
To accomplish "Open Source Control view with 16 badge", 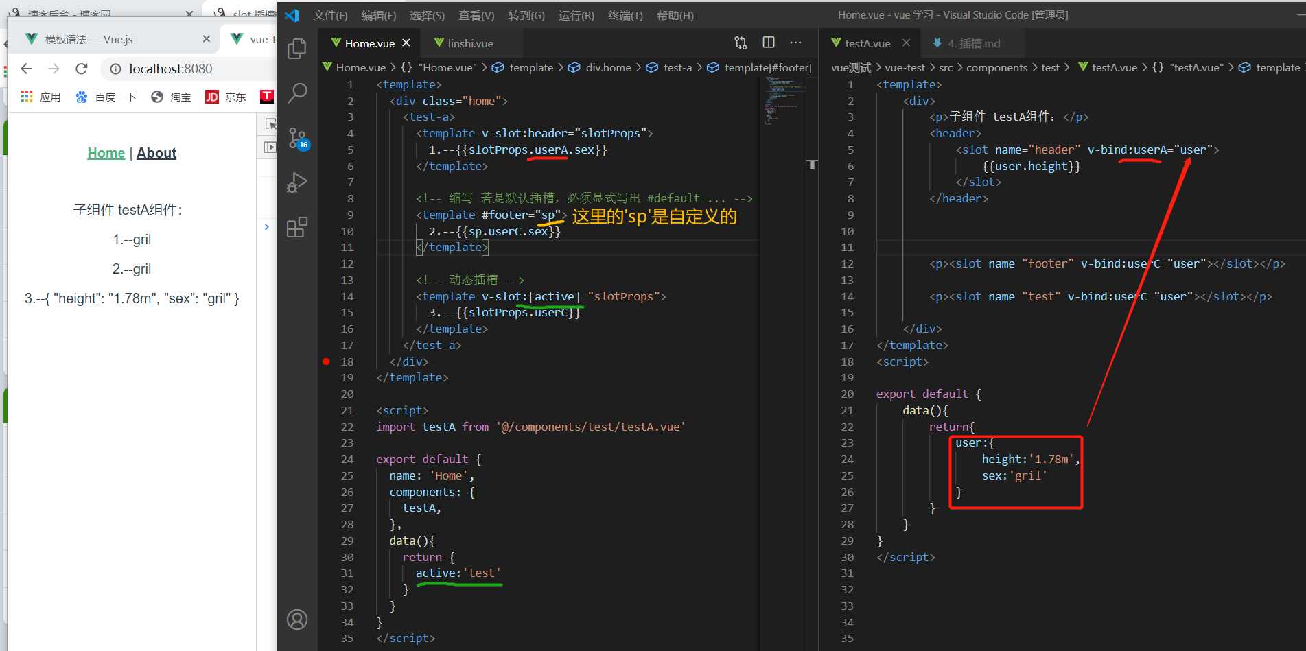I will (x=298, y=138).
